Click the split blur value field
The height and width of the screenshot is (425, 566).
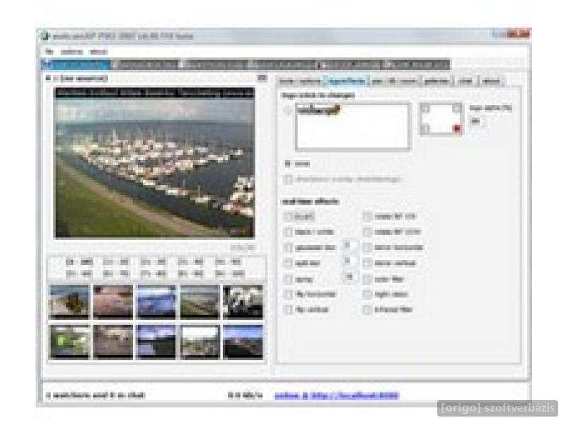[350, 261]
